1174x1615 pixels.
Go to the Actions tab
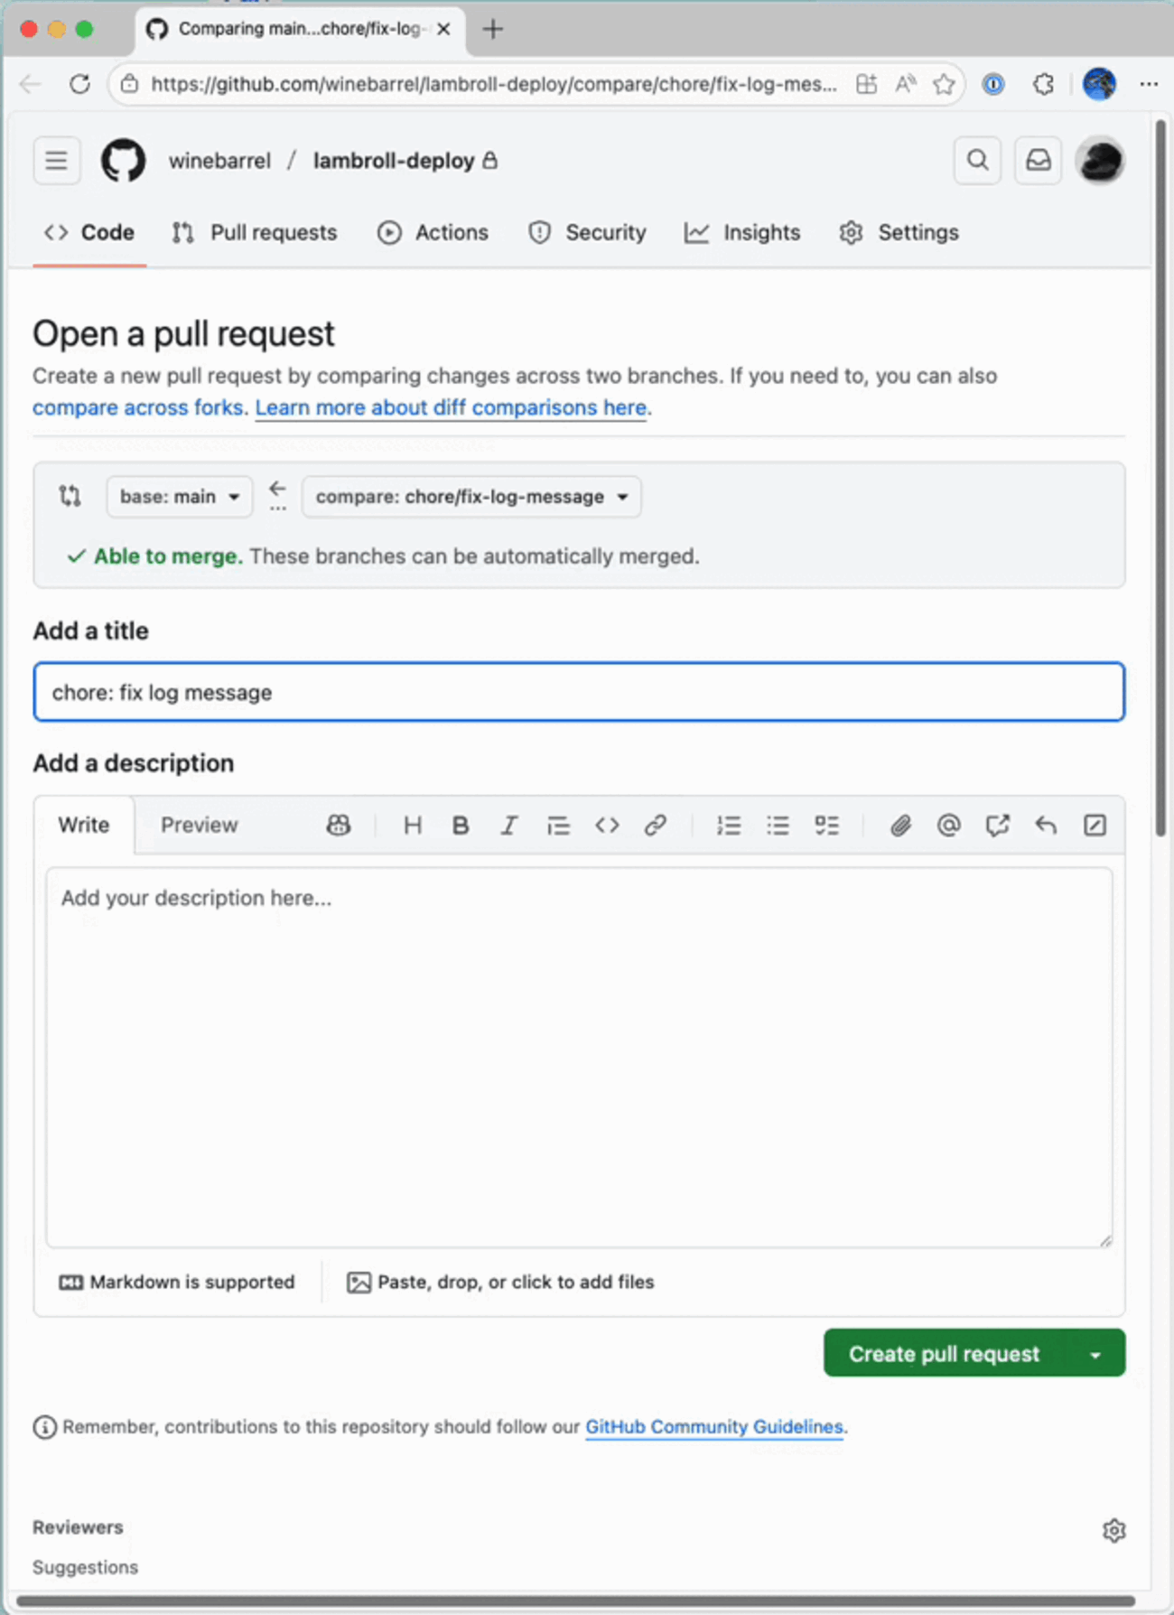tap(433, 233)
